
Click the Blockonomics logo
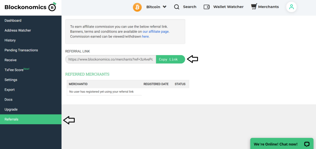click(x=30, y=7)
